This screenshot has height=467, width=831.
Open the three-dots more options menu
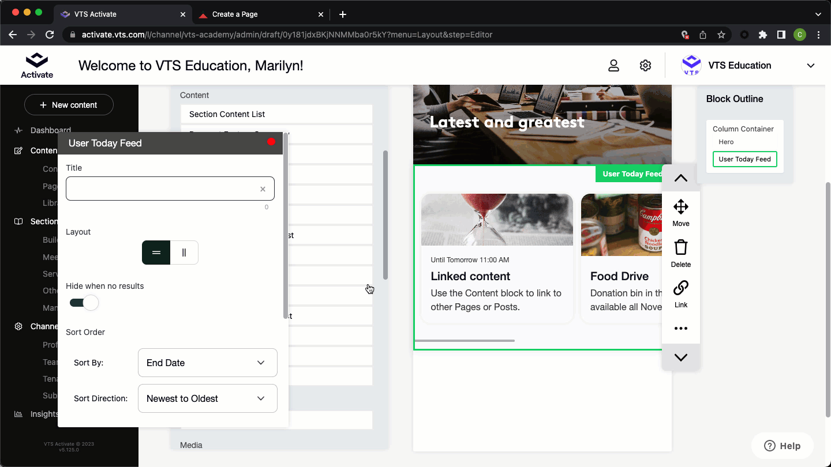[681, 329]
